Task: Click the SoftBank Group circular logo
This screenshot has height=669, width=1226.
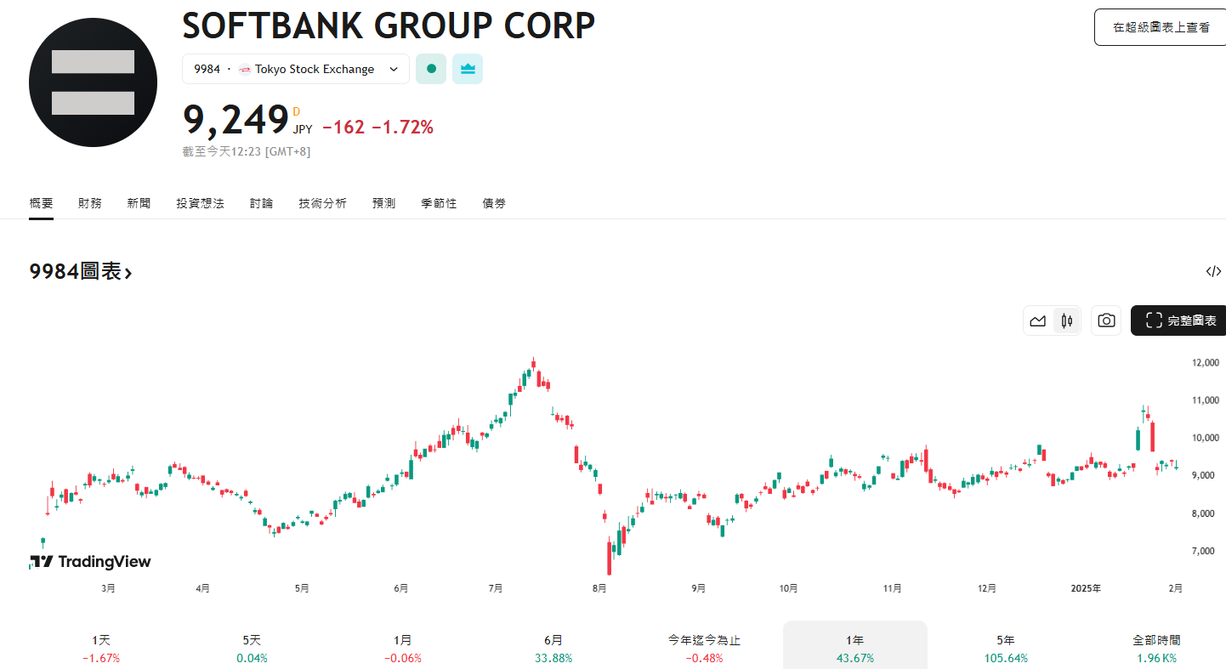Action: tap(93, 82)
